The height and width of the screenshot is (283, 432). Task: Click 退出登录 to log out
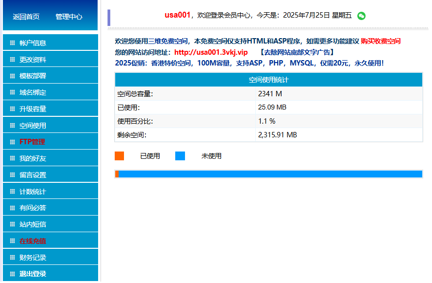50,273
